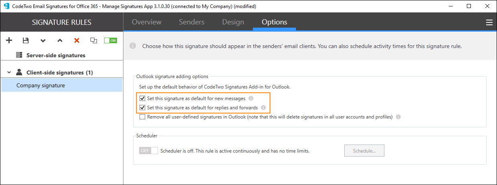Check Remove all user-defined signatures in Outlook
Screen dimensions: 497x185
pos(142,117)
